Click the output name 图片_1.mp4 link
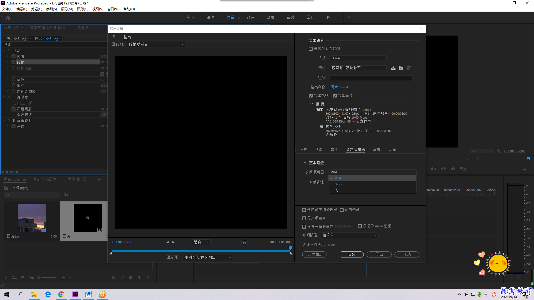 339,87
